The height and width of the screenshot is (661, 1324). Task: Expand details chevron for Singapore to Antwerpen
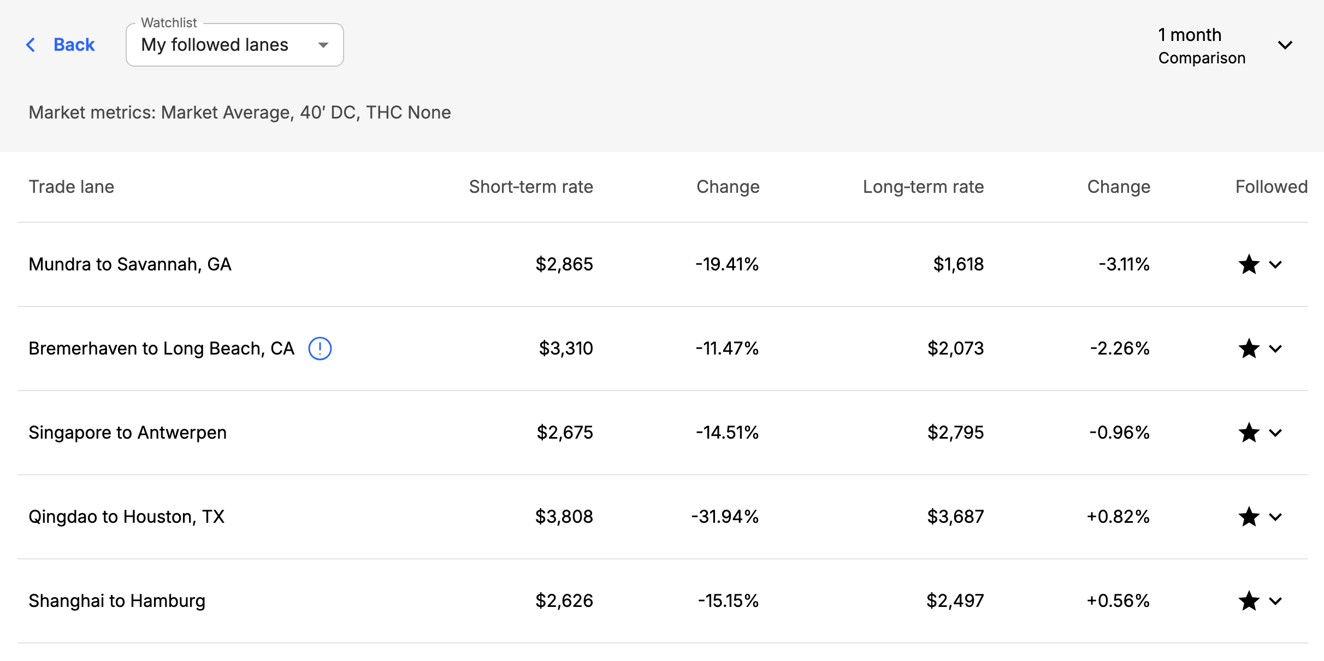[x=1275, y=433]
